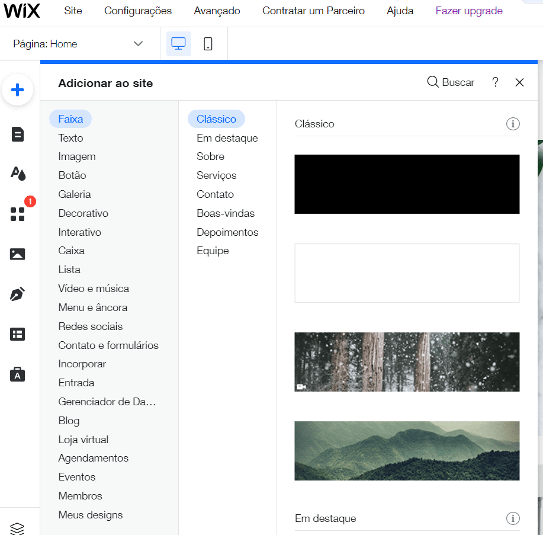
Task: Click the blue plus Add Elements button
Action: (17, 90)
